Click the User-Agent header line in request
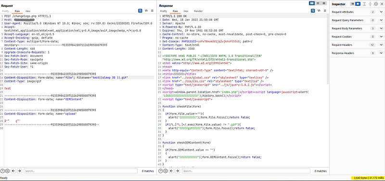385x181 pixels. [x=78, y=23]
